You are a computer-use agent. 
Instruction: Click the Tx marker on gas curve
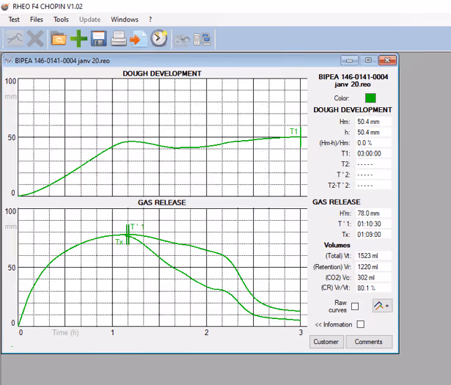tap(120, 242)
